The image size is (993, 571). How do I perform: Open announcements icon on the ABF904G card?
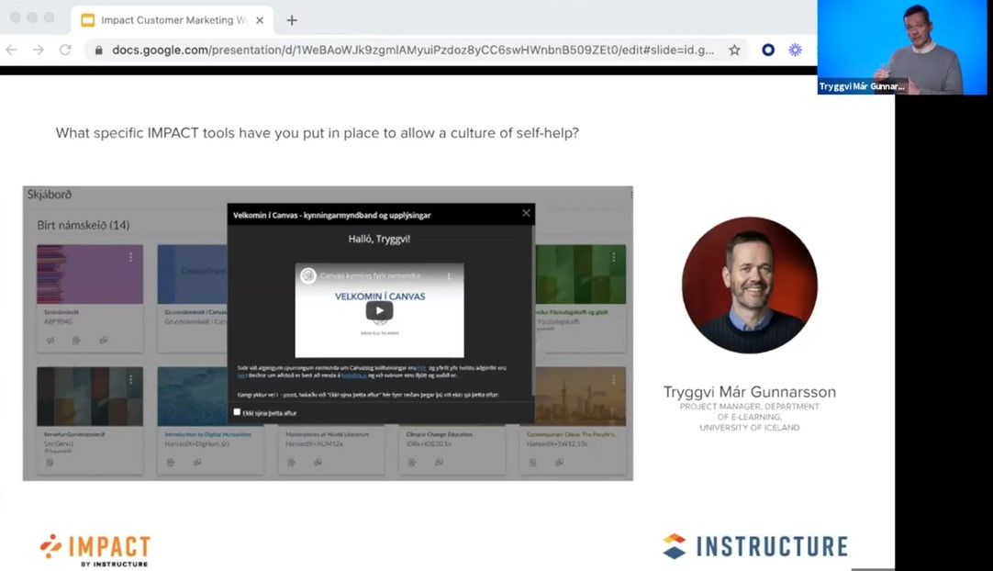coord(50,341)
